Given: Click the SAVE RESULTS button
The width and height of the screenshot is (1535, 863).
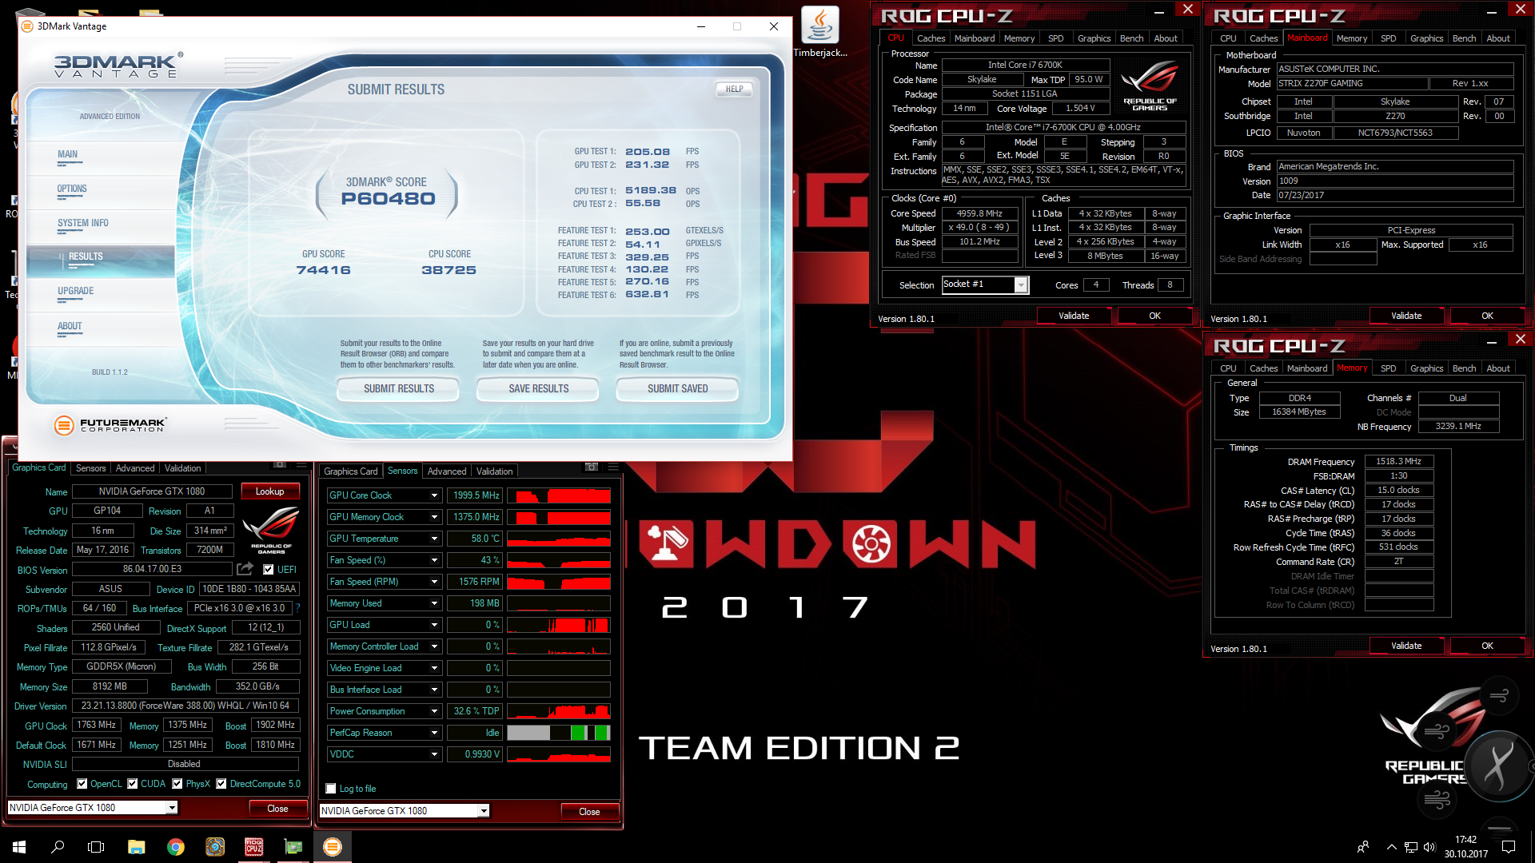Looking at the screenshot, I should [x=539, y=389].
